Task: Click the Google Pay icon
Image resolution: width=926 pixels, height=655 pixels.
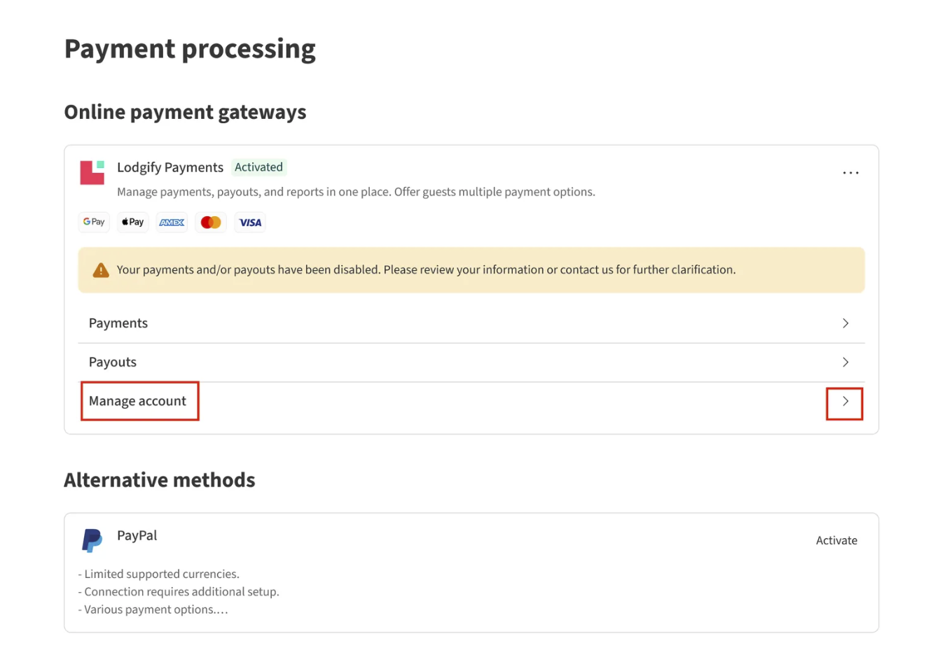Action: point(94,223)
